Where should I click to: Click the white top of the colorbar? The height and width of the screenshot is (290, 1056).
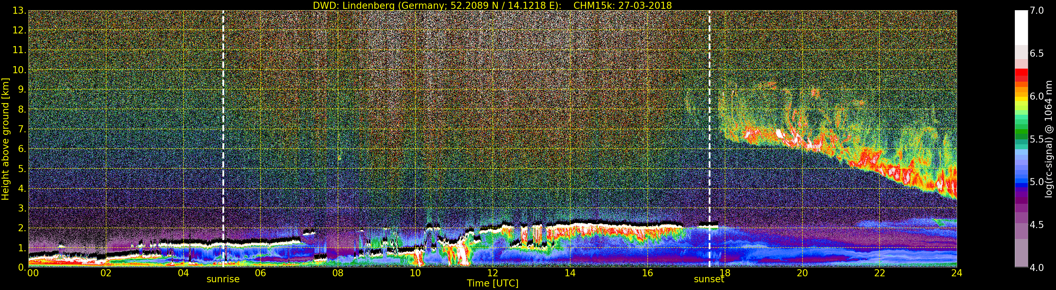click(1021, 27)
